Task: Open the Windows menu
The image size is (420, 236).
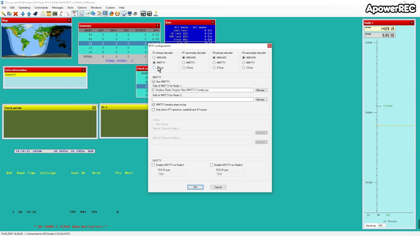Action: pyautogui.click(x=96, y=8)
